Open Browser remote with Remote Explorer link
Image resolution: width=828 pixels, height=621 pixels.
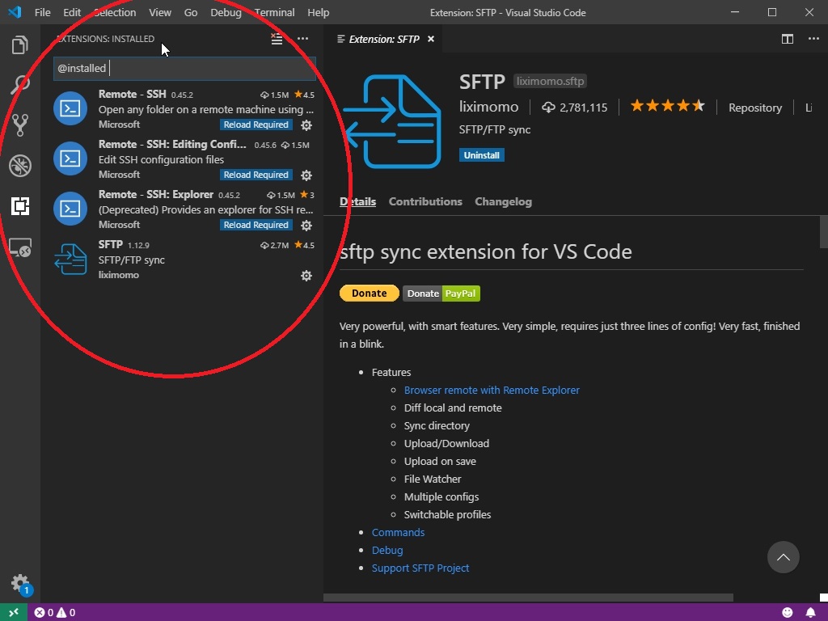pyautogui.click(x=492, y=391)
